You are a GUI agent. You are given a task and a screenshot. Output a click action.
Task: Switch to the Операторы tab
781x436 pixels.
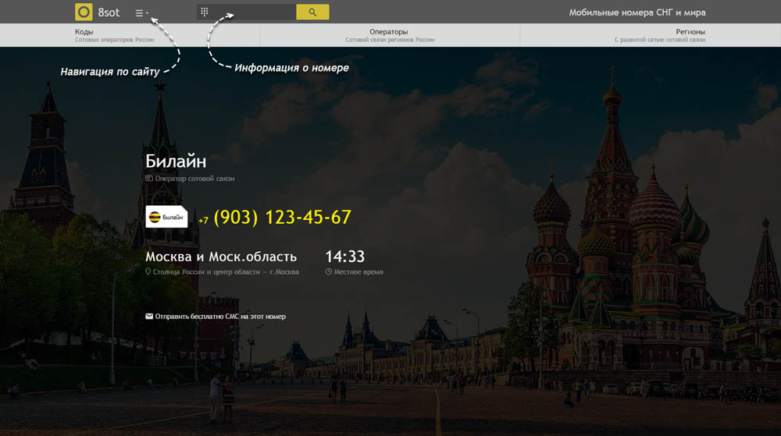(x=390, y=35)
